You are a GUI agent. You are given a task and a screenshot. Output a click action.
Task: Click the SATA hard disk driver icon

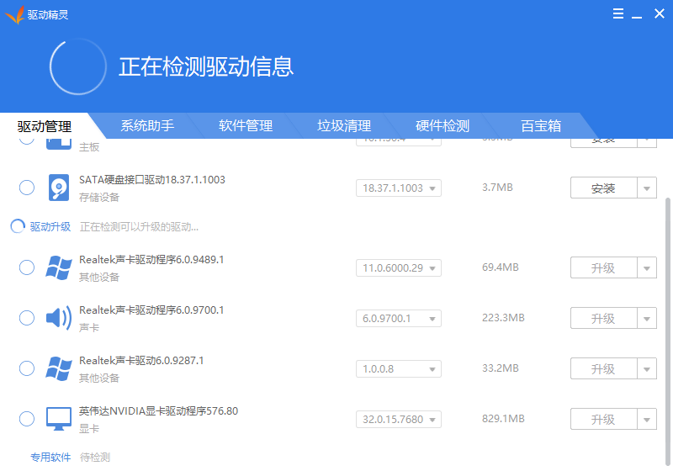(59, 188)
